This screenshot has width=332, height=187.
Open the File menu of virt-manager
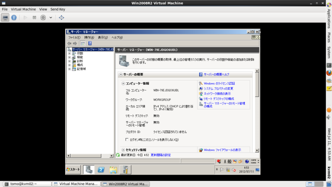(x=5, y=9)
